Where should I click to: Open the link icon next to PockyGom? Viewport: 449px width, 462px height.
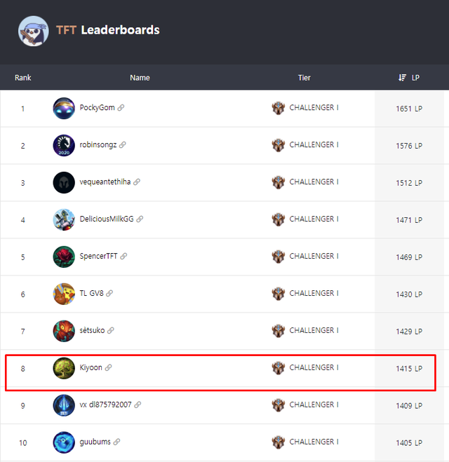tap(121, 108)
